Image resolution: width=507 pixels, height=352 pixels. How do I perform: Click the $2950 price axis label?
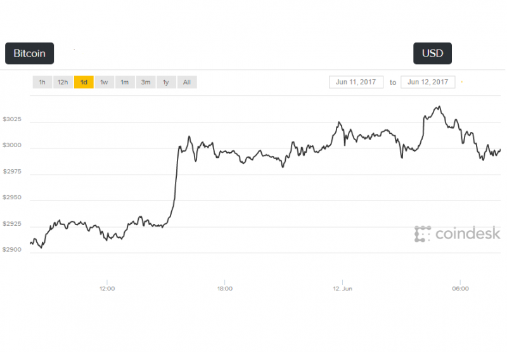12,197
